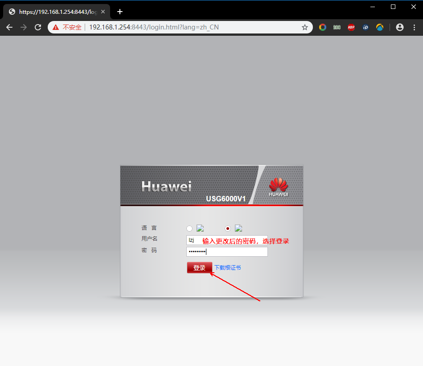Viewport: 423px width, 366px height.
Task: Click the first language flag image
Action: (x=200, y=228)
